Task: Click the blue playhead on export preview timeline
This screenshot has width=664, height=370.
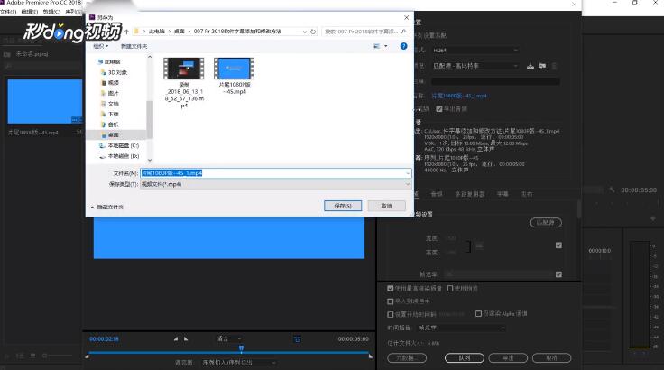Action: pos(241,348)
